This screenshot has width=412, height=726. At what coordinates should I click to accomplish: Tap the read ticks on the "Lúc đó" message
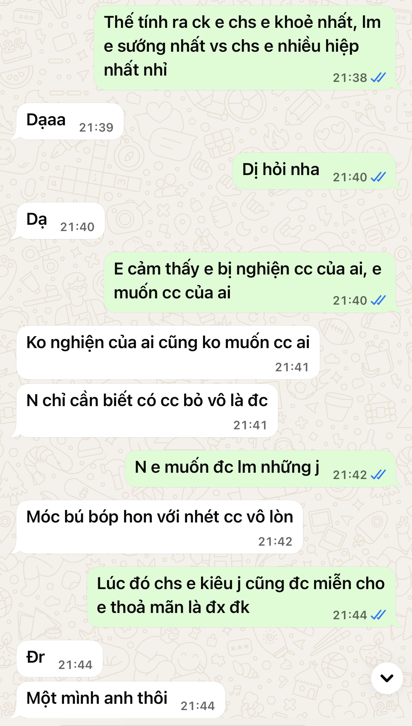pyautogui.click(x=378, y=615)
